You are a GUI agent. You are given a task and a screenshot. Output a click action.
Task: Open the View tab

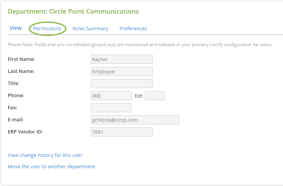coord(16,28)
